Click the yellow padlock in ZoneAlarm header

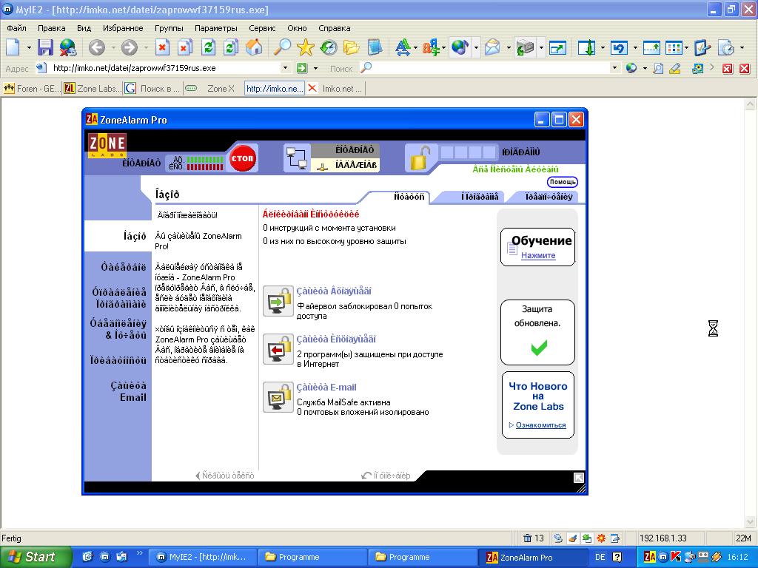click(420, 158)
